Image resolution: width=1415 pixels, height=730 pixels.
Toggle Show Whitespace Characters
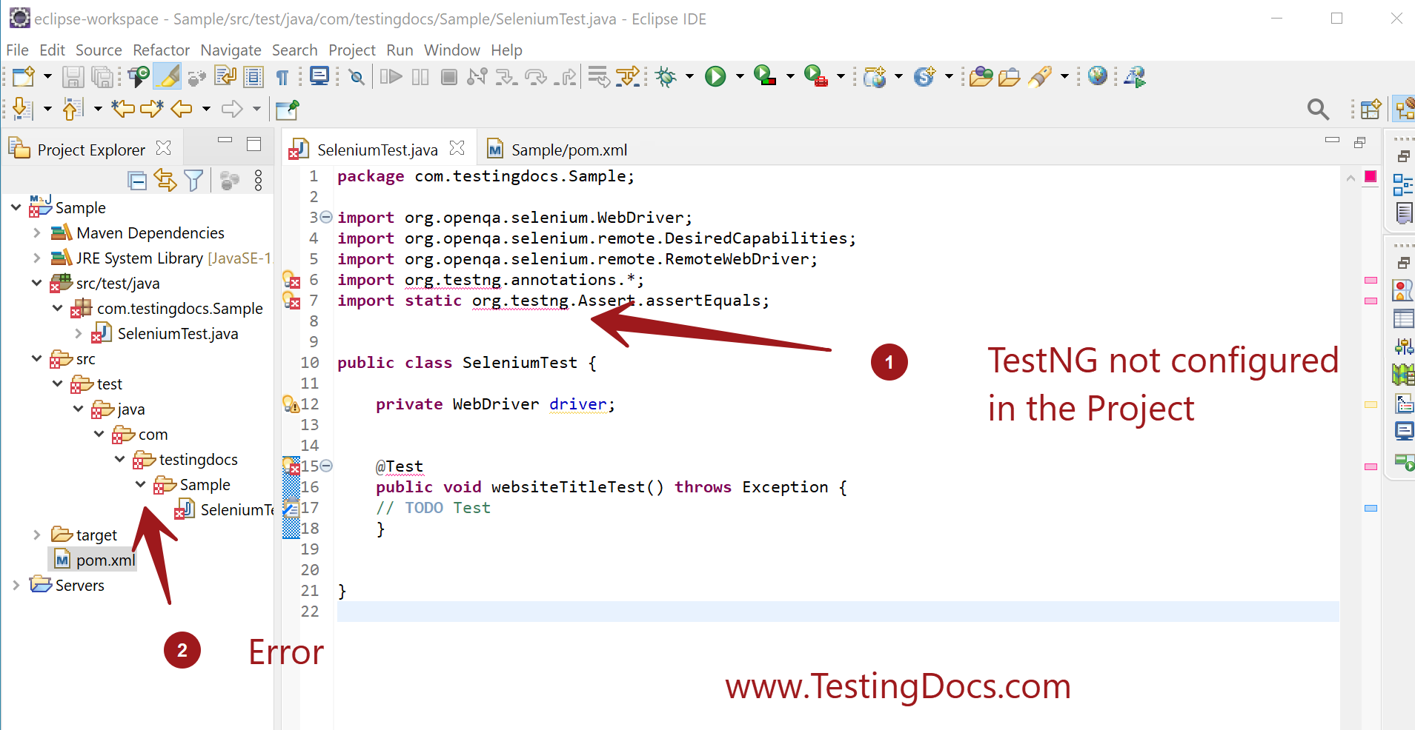coord(284,76)
